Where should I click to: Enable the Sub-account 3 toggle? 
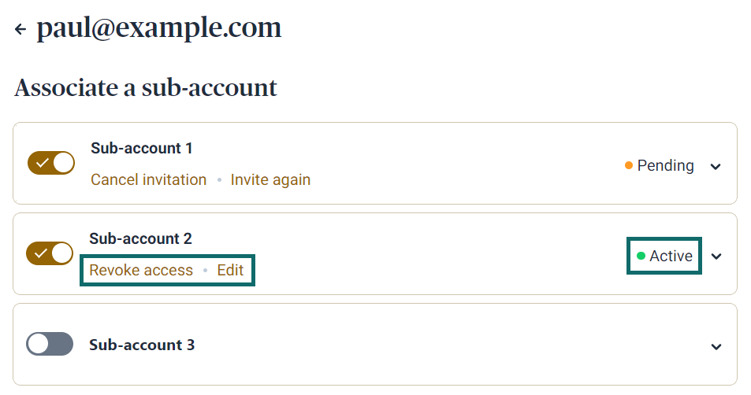click(50, 344)
